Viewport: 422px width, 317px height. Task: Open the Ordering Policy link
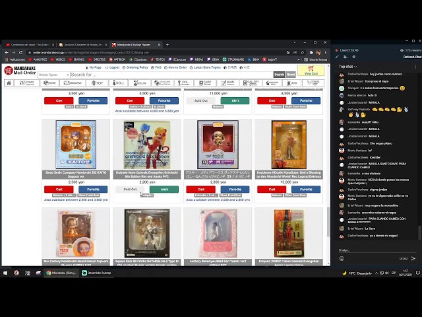[x=135, y=67]
